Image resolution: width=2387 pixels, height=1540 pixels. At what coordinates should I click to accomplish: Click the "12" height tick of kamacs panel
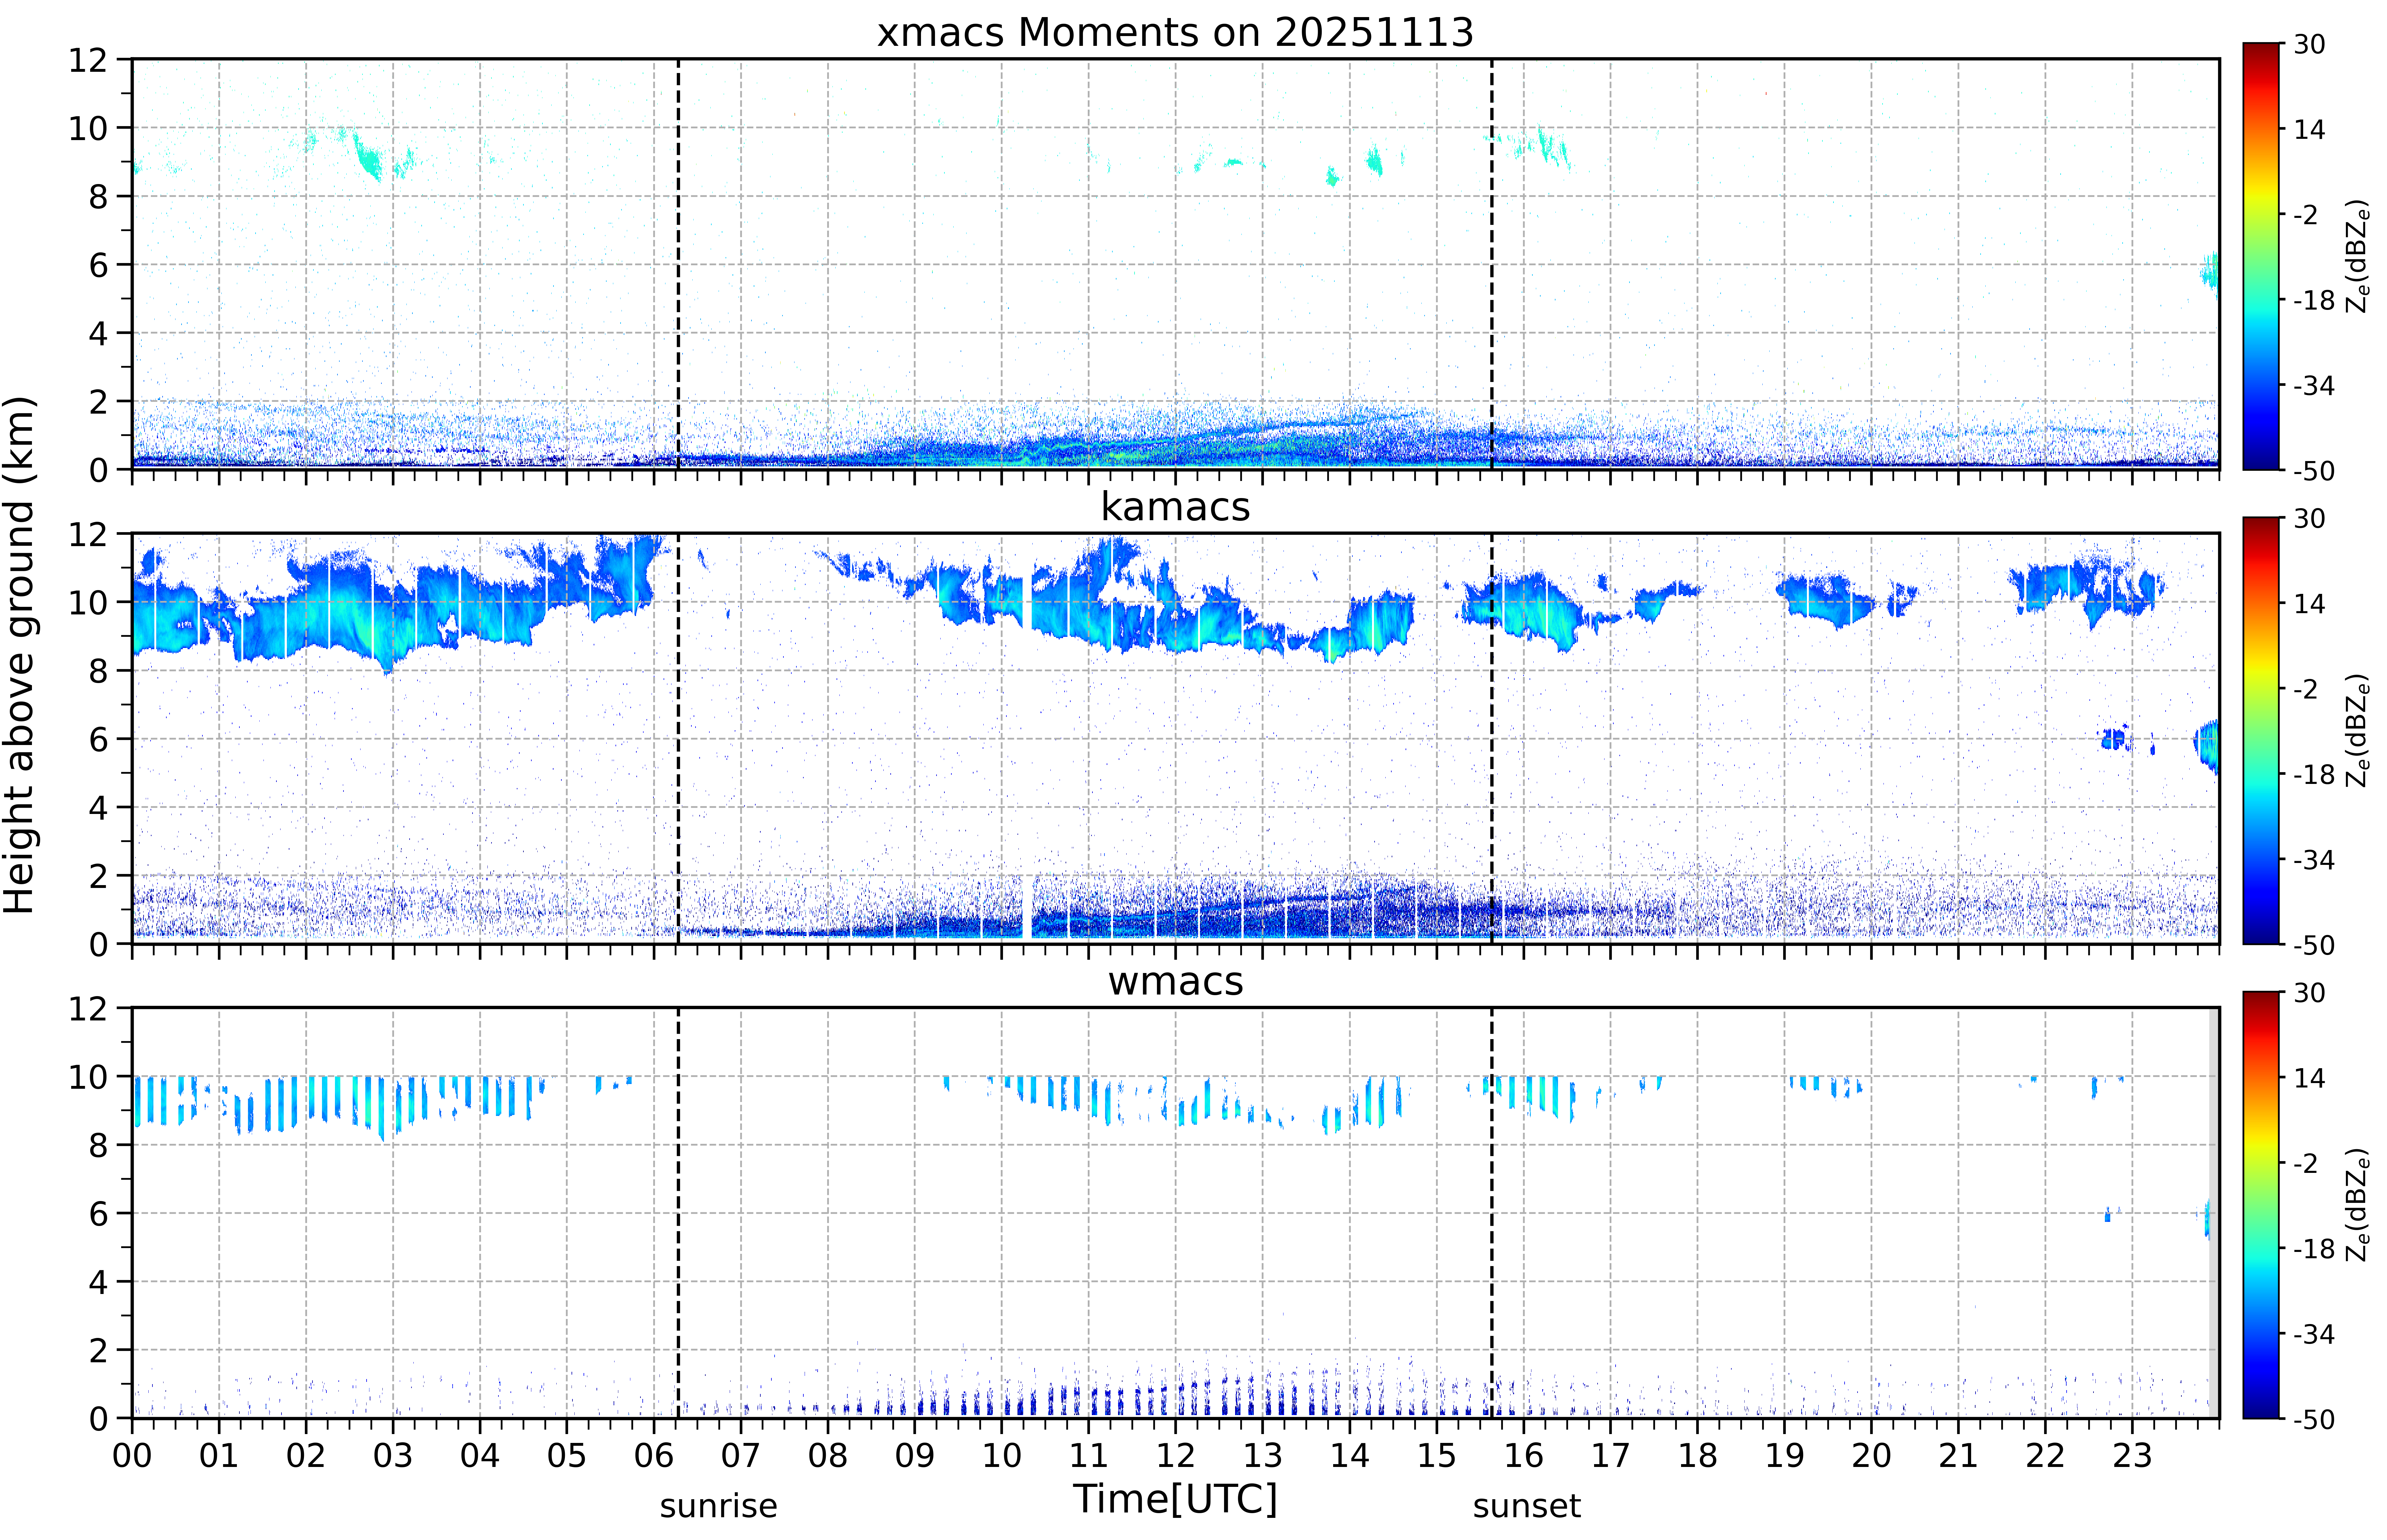tap(88, 534)
